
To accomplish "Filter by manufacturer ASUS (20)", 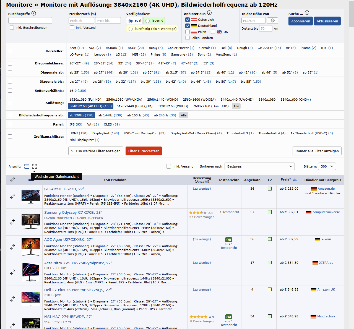I will [x=136, y=48].
